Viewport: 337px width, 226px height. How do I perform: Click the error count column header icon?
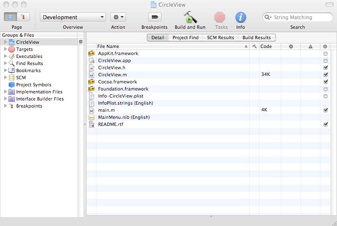(x=291, y=46)
